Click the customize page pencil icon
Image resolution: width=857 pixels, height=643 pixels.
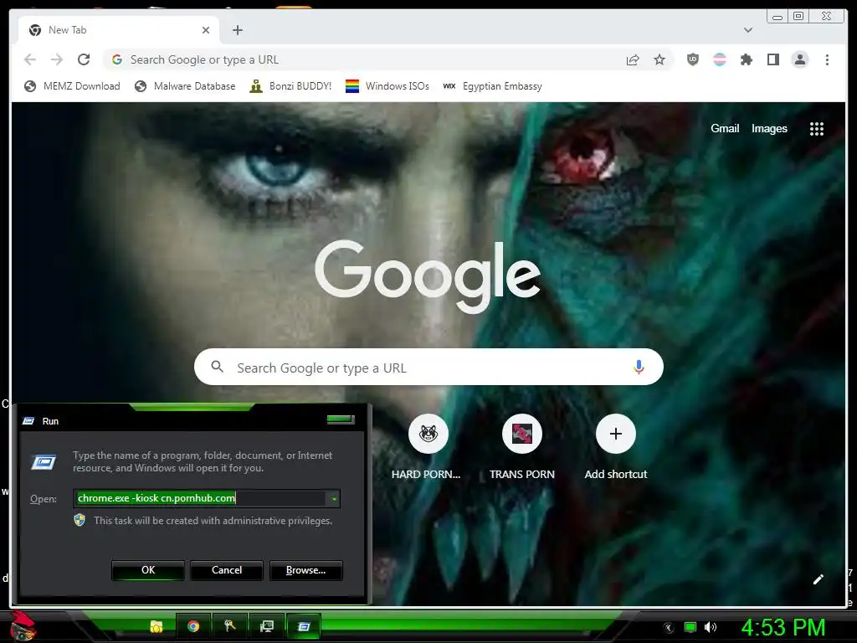(x=819, y=579)
